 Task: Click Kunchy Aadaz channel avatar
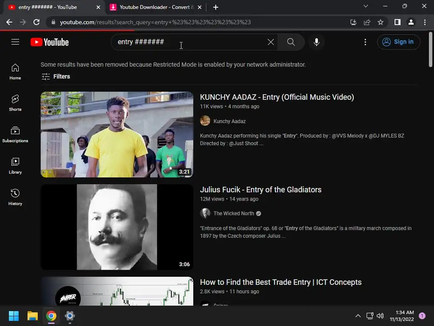point(205,121)
